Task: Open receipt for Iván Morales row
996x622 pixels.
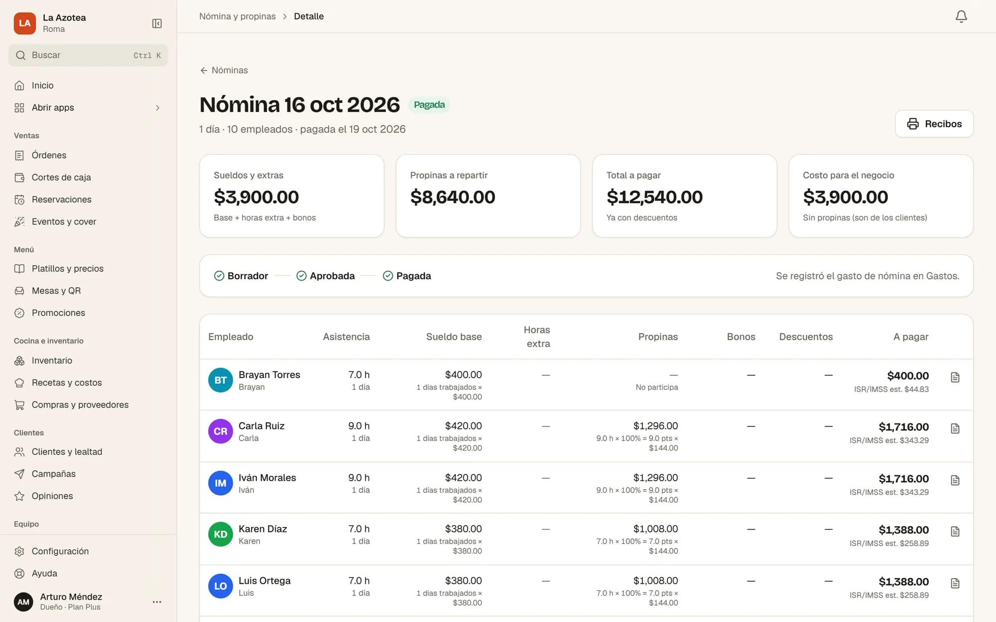Action: coord(955,480)
